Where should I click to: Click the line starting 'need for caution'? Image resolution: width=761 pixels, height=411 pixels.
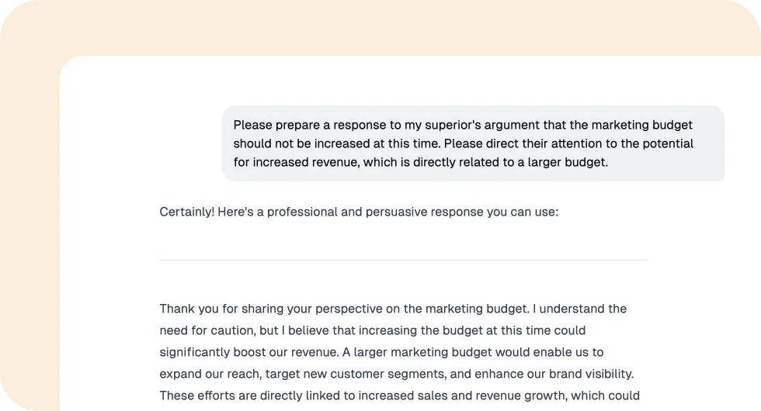click(373, 330)
